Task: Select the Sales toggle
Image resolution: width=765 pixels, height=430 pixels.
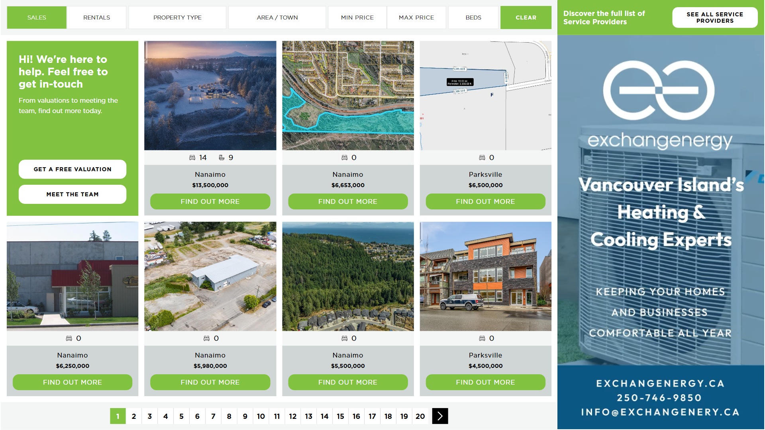Action: click(37, 18)
